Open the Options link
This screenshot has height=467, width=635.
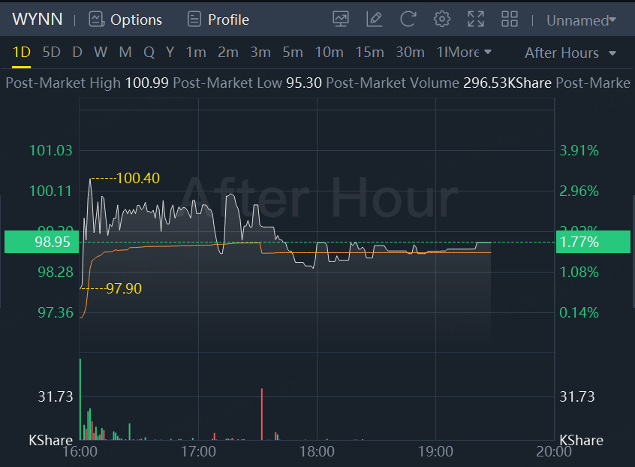coord(136,20)
